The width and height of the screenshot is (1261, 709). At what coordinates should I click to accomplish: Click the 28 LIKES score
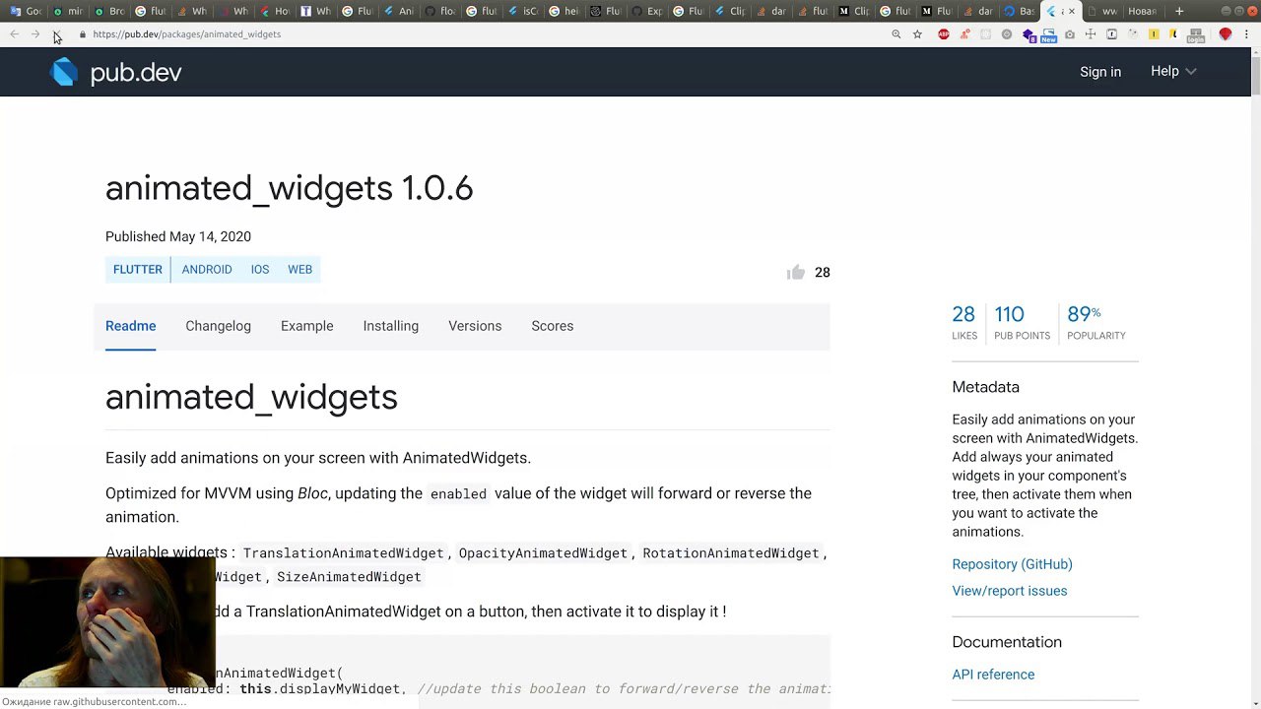coord(963,323)
